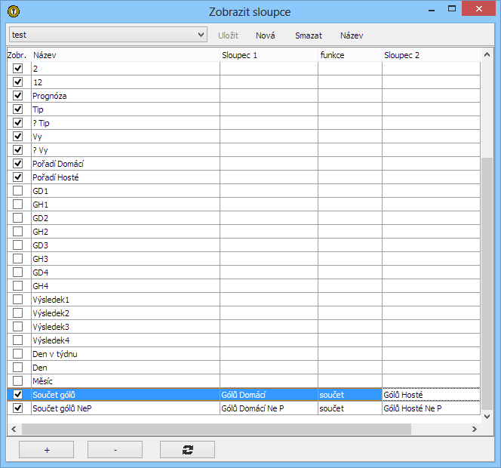Select the Gólů Domácí Ne P cell
The width and height of the screenshot is (501, 468).
(x=269, y=408)
